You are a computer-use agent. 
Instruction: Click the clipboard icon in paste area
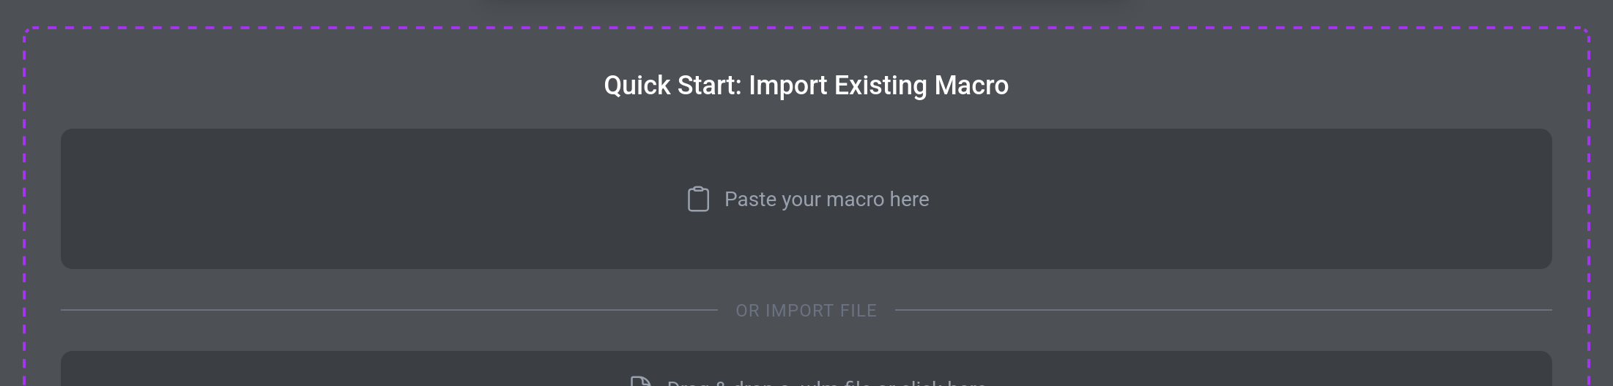click(698, 199)
